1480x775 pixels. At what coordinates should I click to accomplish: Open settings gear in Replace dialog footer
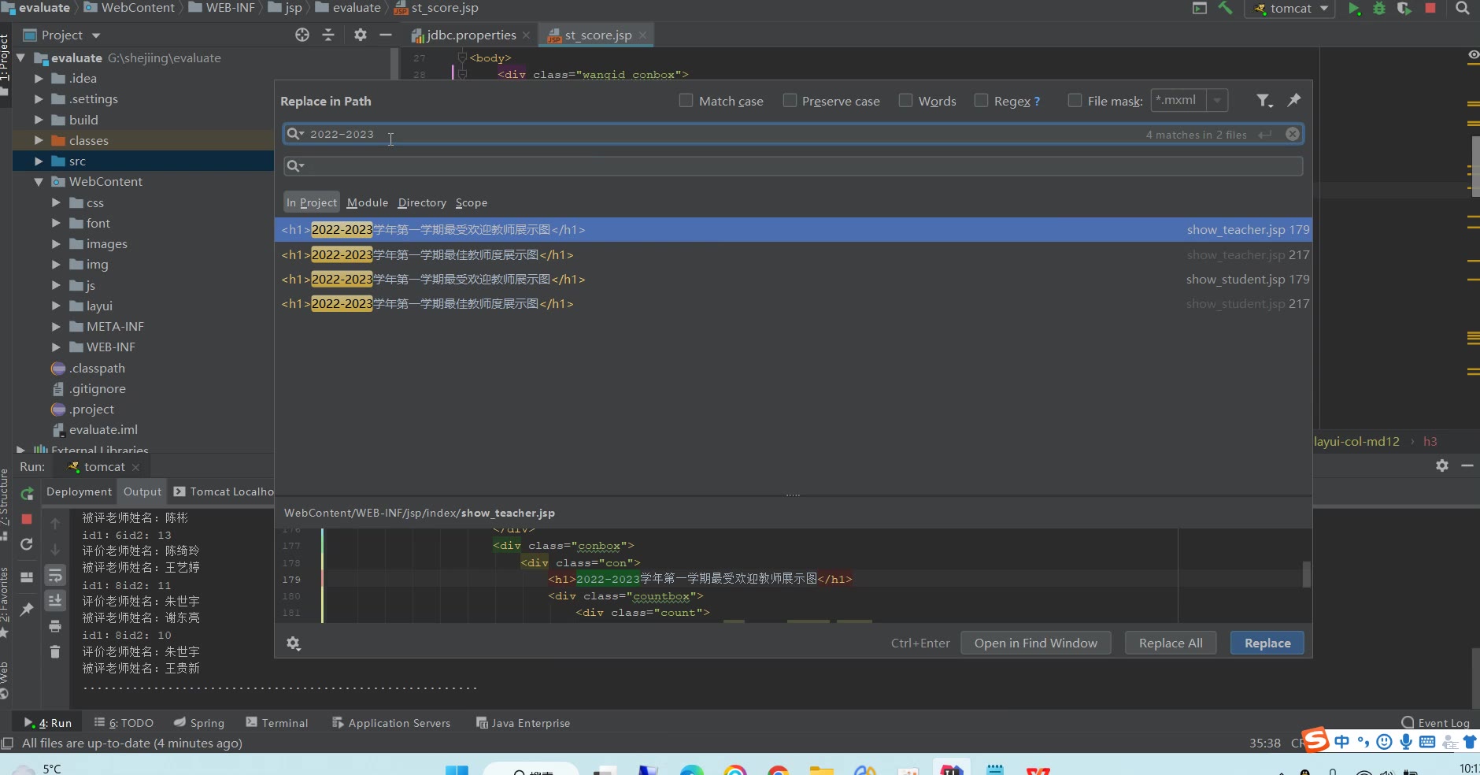(x=294, y=643)
